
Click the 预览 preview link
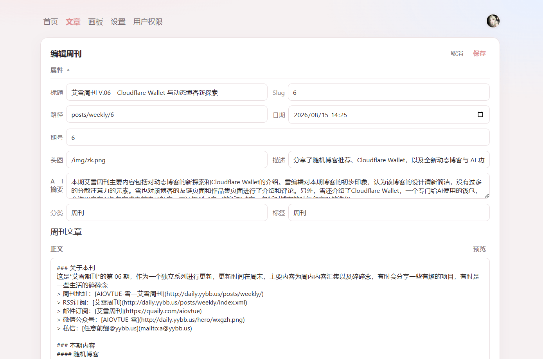click(479, 249)
